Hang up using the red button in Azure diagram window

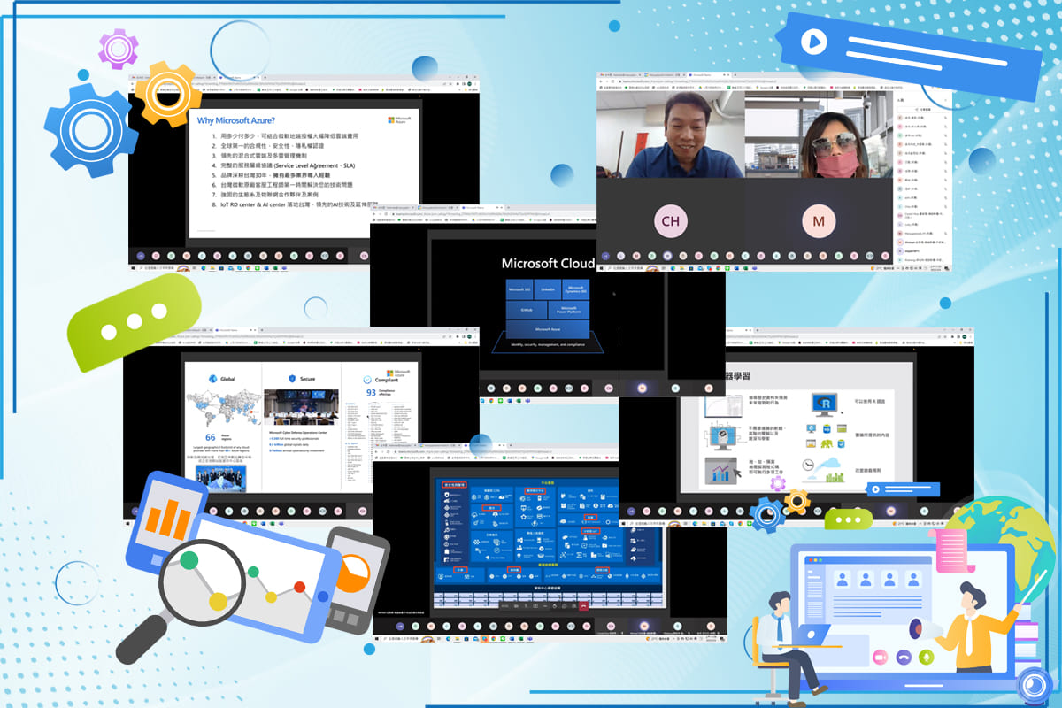click(x=583, y=606)
